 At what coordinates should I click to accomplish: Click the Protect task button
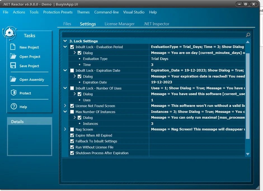(x=25, y=93)
